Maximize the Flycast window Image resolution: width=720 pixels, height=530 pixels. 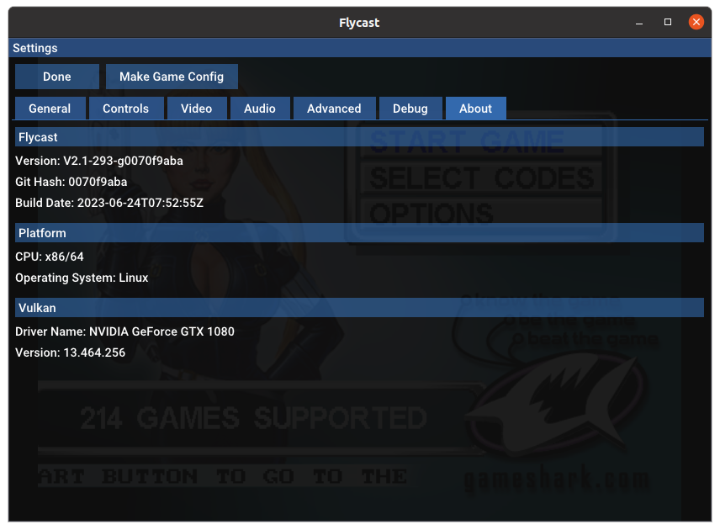click(x=667, y=22)
